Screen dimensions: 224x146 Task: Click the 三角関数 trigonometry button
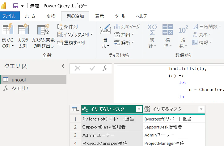pos(206,26)
